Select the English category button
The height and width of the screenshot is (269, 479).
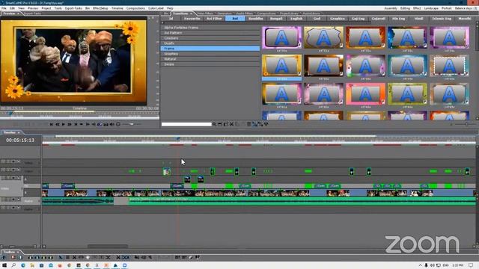click(296, 19)
